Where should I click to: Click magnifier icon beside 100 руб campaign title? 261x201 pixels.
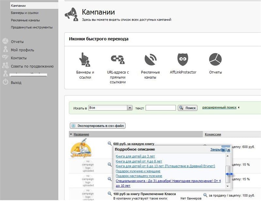tap(110, 194)
